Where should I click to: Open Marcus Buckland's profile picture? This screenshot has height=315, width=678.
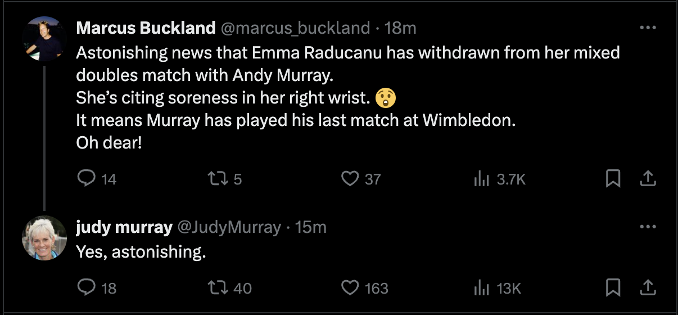coord(44,39)
